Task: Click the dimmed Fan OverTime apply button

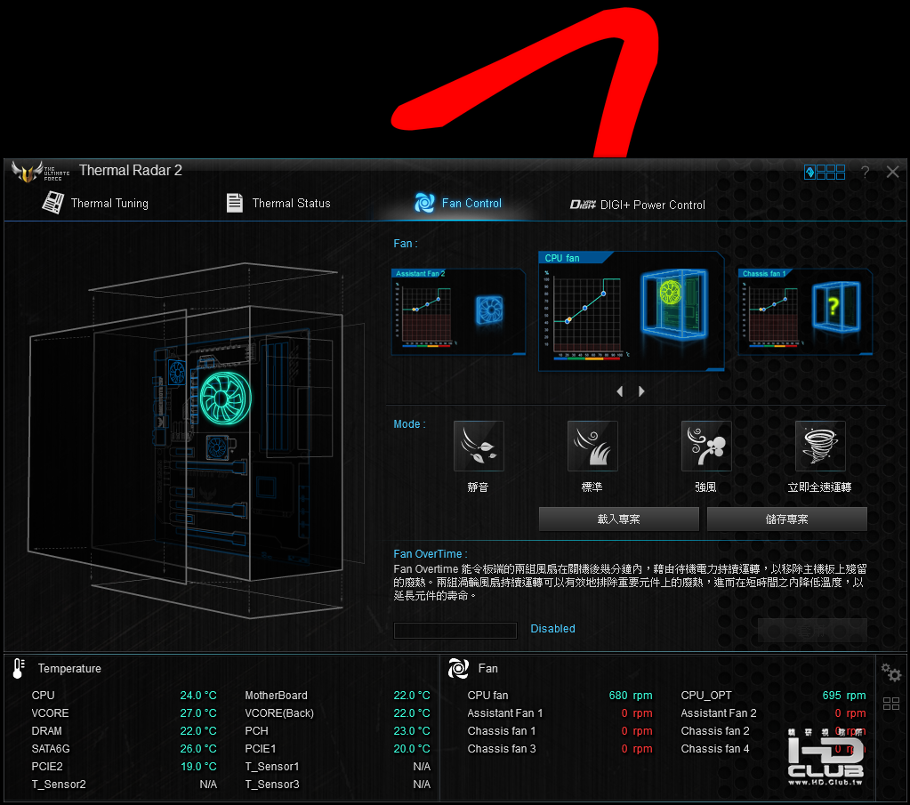Action: pyautogui.click(x=812, y=631)
